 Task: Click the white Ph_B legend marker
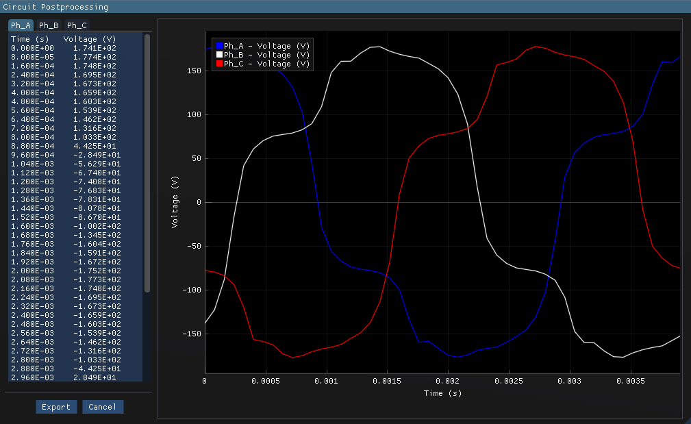221,55
